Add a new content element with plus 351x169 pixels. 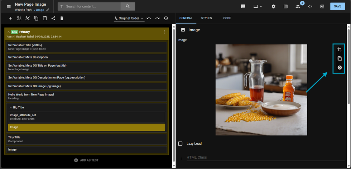click(10, 18)
